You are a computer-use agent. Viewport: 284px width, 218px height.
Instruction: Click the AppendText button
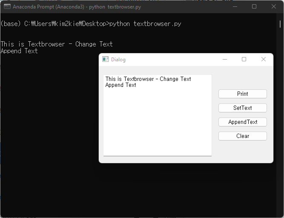tap(243, 122)
